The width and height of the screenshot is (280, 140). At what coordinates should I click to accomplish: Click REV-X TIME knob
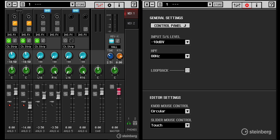(x=110, y=56)
